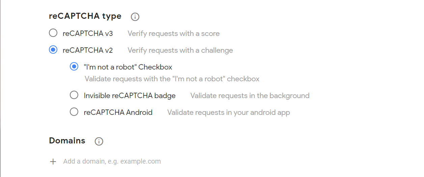Choose the "I'm not a robot" Checkbox radio
Viewport: 424px width, 177px height.
tap(74, 67)
